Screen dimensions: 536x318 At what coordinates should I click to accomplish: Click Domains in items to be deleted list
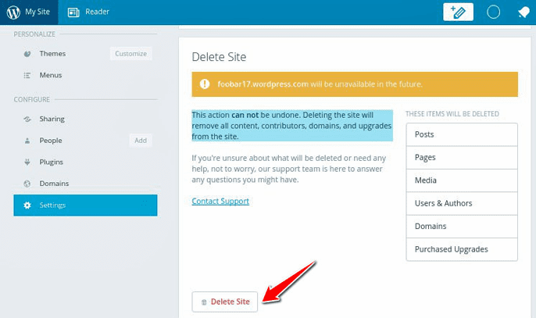pos(462,227)
